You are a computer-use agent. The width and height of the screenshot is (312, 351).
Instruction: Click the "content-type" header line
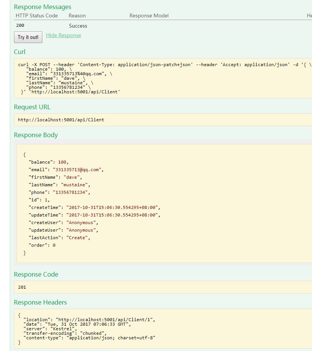pos(89,338)
